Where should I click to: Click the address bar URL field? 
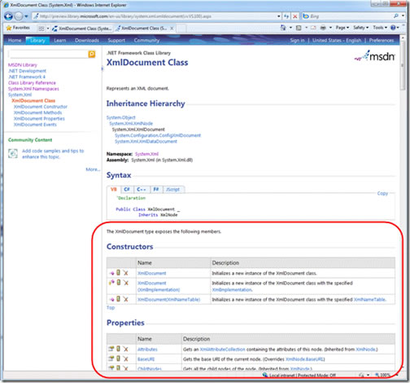tap(155, 16)
